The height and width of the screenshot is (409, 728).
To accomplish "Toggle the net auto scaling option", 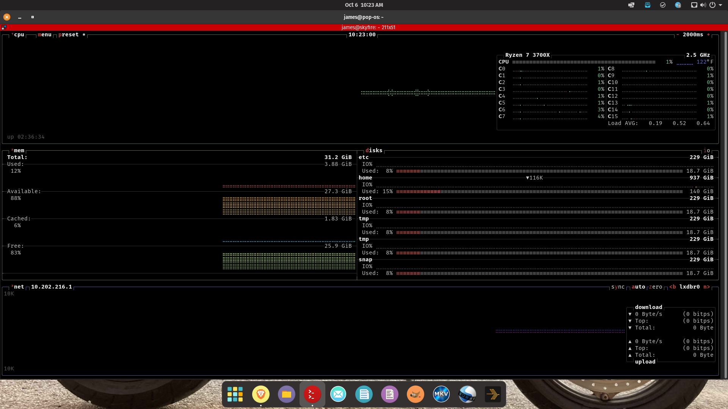I will click(638, 287).
